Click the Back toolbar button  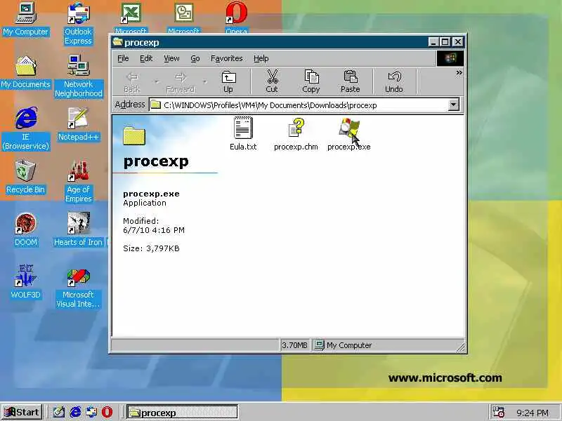click(x=132, y=82)
